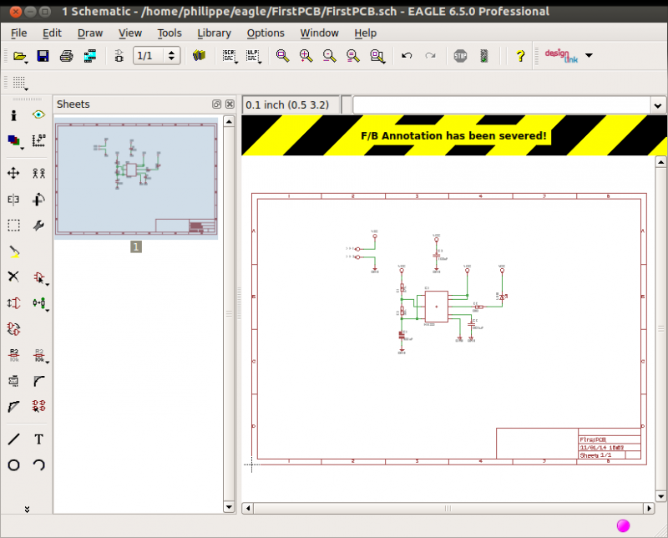The width and height of the screenshot is (668, 538).
Task: Run a user language program via ULP icon
Action: click(253, 56)
